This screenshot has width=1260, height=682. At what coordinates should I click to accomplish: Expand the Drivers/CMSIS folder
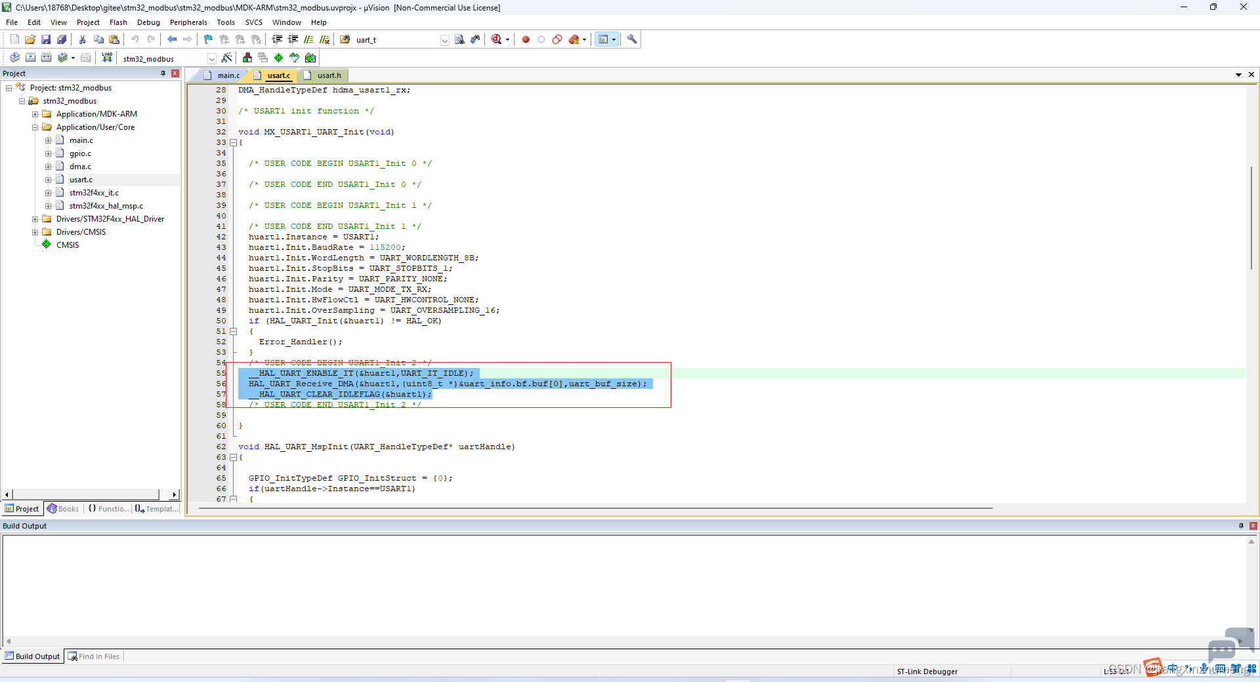(35, 232)
